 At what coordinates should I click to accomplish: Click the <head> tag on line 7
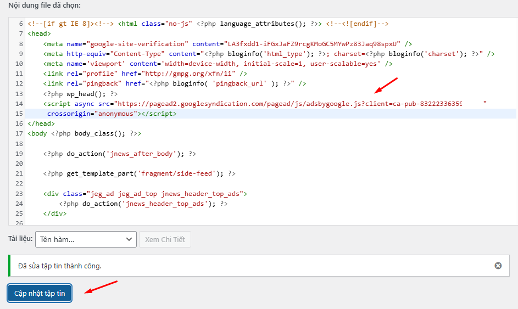40,33
